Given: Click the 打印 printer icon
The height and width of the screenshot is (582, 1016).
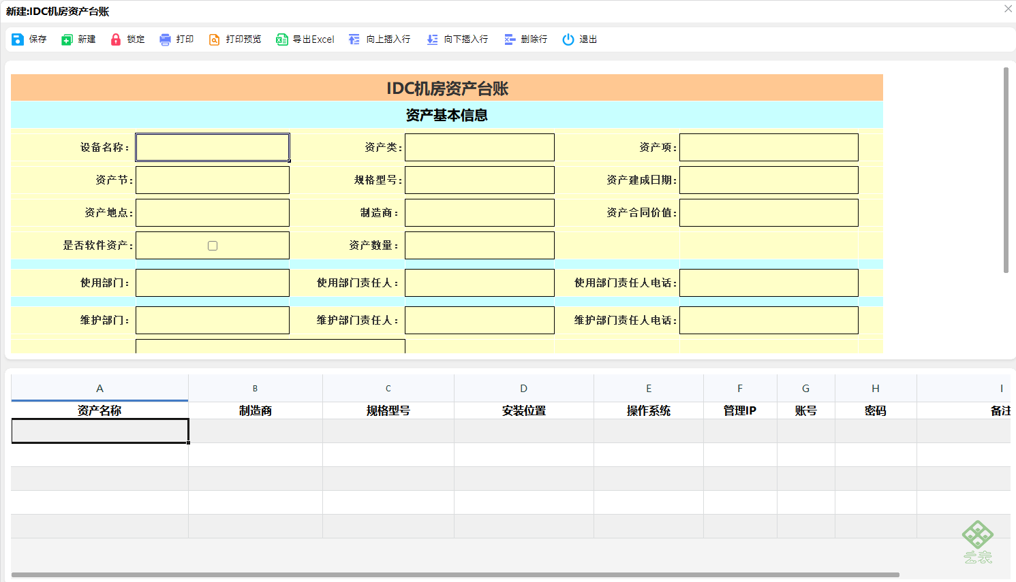Looking at the screenshot, I should click(165, 39).
